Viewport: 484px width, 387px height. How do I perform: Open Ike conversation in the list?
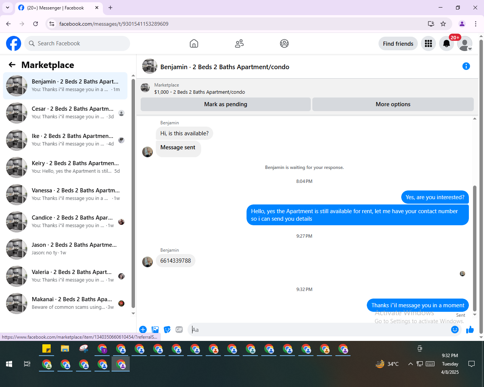tap(65, 140)
